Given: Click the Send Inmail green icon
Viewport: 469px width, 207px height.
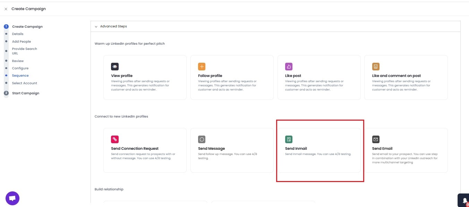Looking at the screenshot, I should click(289, 139).
